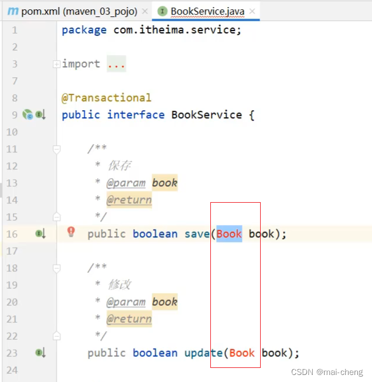Screen dimensions: 372x382
Task: Click the @return tag on line 21
Action: click(129, 319)
